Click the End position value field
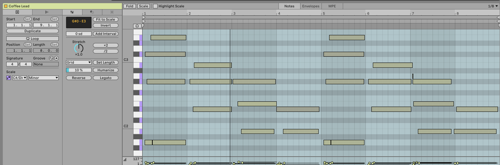Image resolution: width=500 pixels, height=165 pixels. coord(46,25)
